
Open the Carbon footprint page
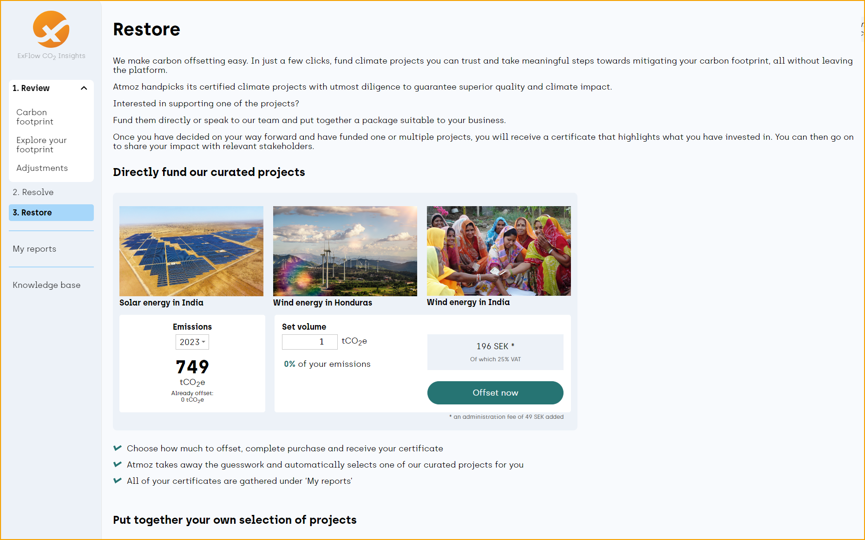coord(35,117)
